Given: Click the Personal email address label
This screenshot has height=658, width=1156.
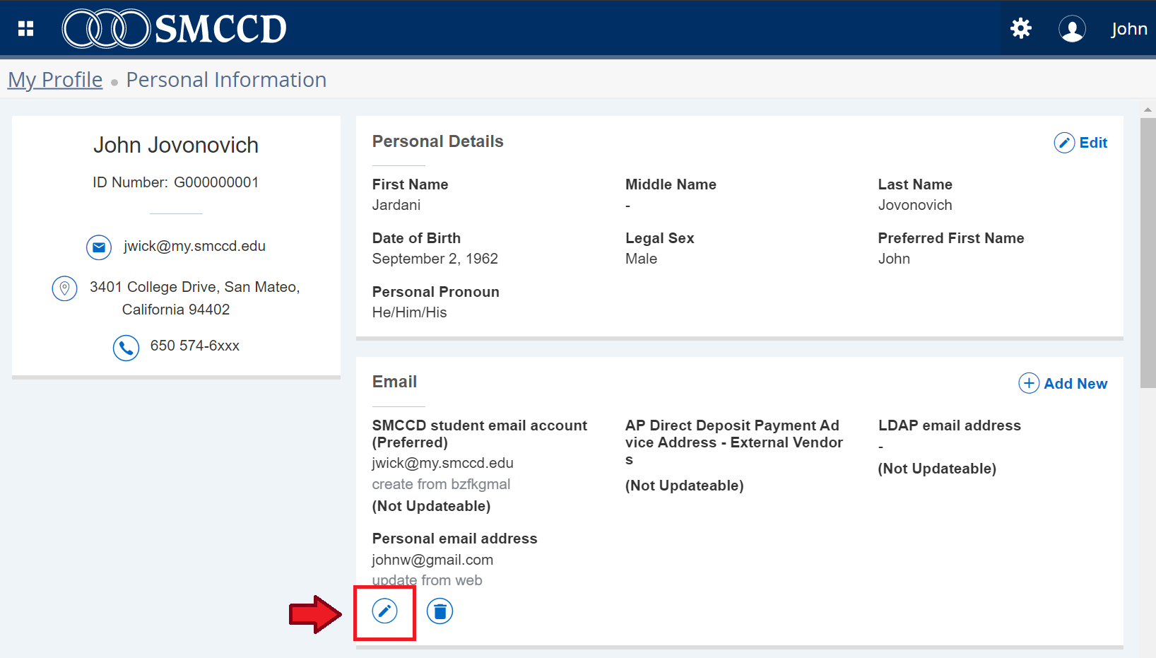Looking at the screenshot, I should [x=455, y=539].
